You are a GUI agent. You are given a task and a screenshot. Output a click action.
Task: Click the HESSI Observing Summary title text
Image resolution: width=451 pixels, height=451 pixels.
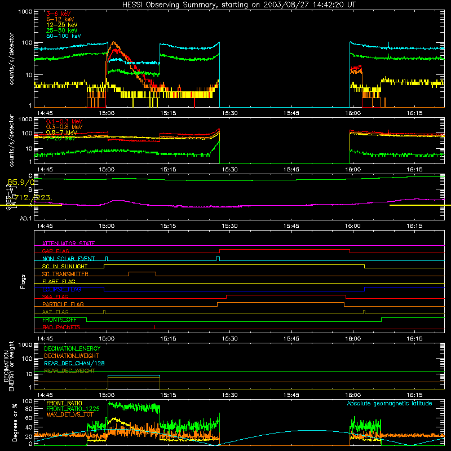pos(238,5)
